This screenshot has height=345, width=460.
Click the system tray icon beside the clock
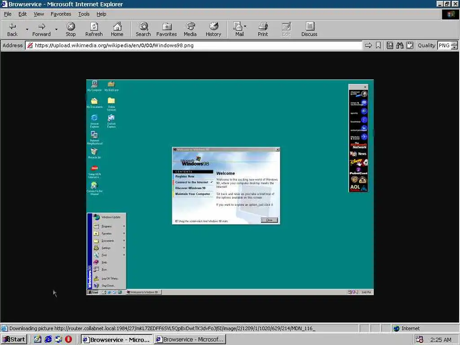pyautogui.click(x=420, y=340)
